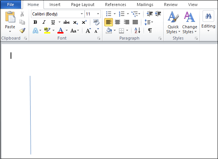Open font color dropdown arrow
Screen dimensions: 218x159
(66, 31)
